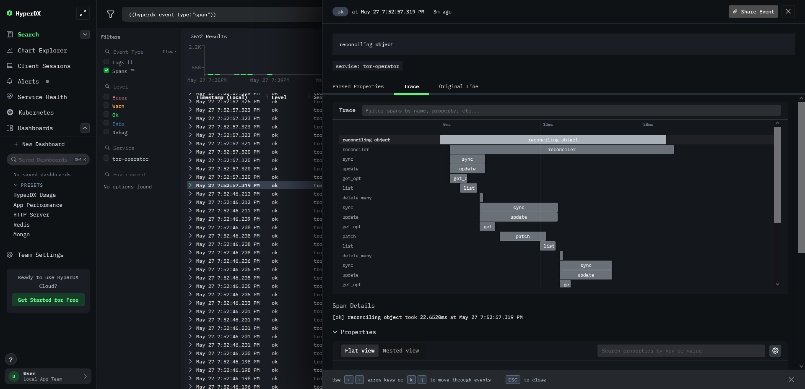The image size is (805, 389).
Task: Click Timestamp column options dots
Action: pyautogui.click(x=267, y=97)
